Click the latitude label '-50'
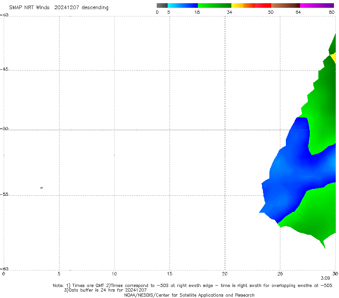339x298 pixels. (x=4, y=129)
